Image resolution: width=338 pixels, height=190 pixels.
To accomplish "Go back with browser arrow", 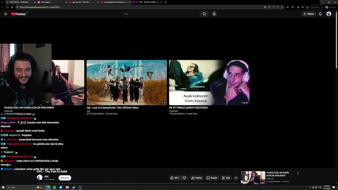I will [3, 7].
